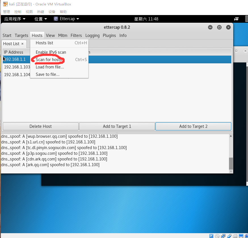Click the display status icon

click(x=241, y=236)
